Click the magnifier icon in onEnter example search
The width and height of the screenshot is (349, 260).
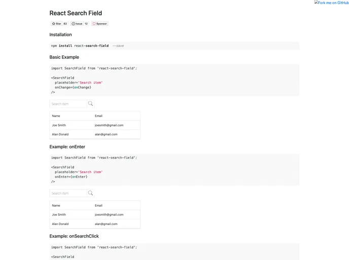pos(90,193)
